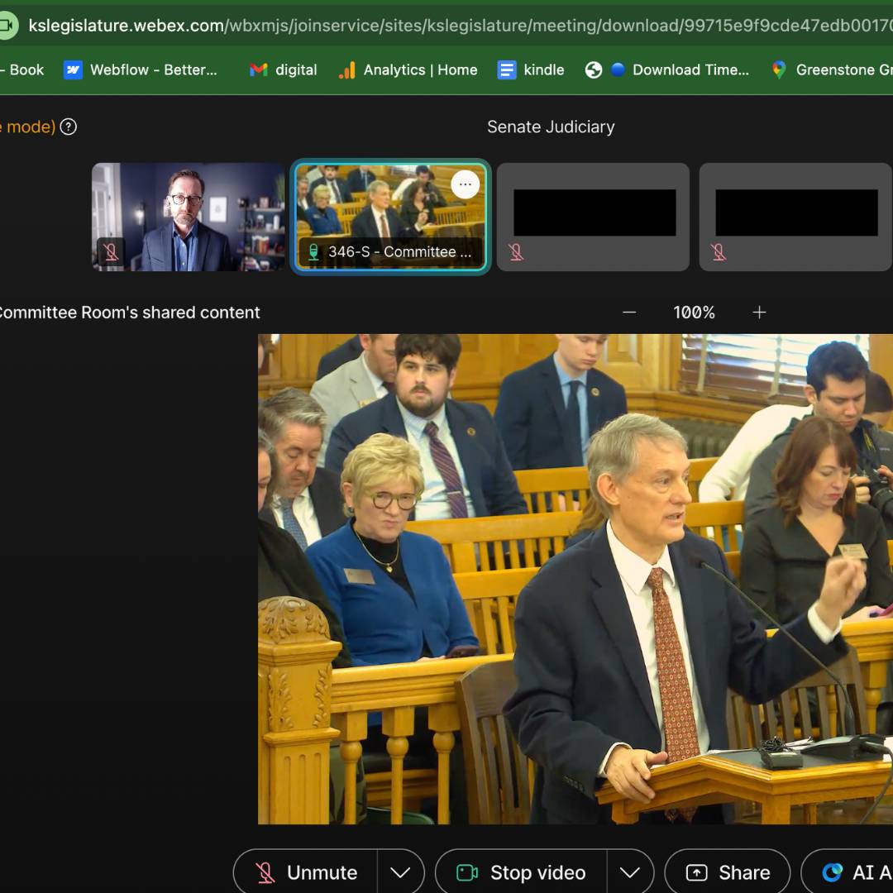Expand video options arrow next to Stop video
The width and height of the screenshot is (893, 893).
click(630, 872)
